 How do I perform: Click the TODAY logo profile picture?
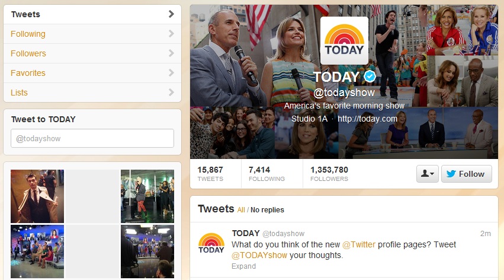[344, 40]
